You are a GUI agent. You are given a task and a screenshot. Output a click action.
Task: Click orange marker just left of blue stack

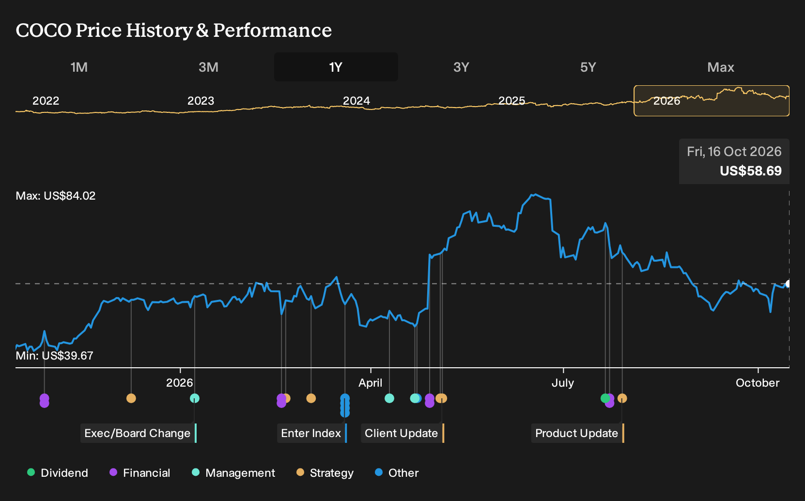coord(311,398)
